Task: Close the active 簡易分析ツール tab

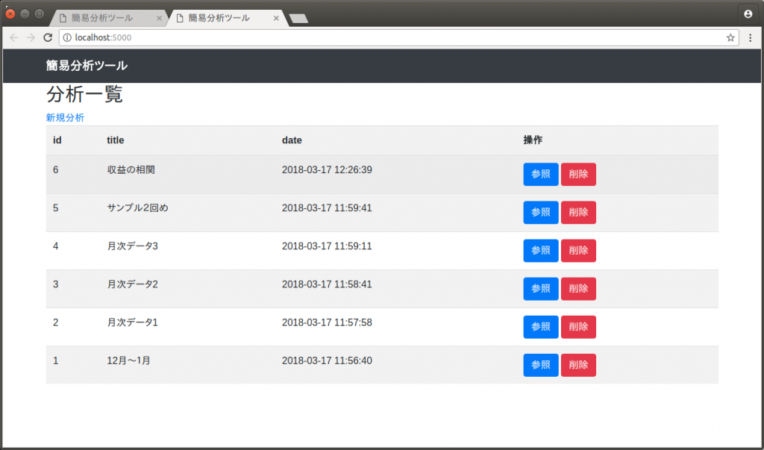Action: pos(277,18)
